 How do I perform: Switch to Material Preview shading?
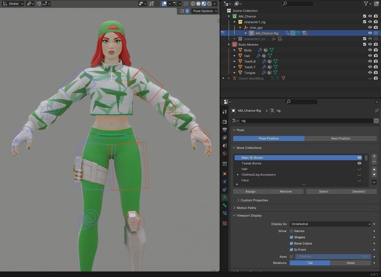[204, 4]
